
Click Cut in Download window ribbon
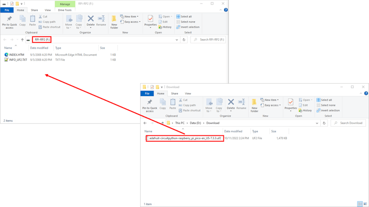[x=183, y=100]
